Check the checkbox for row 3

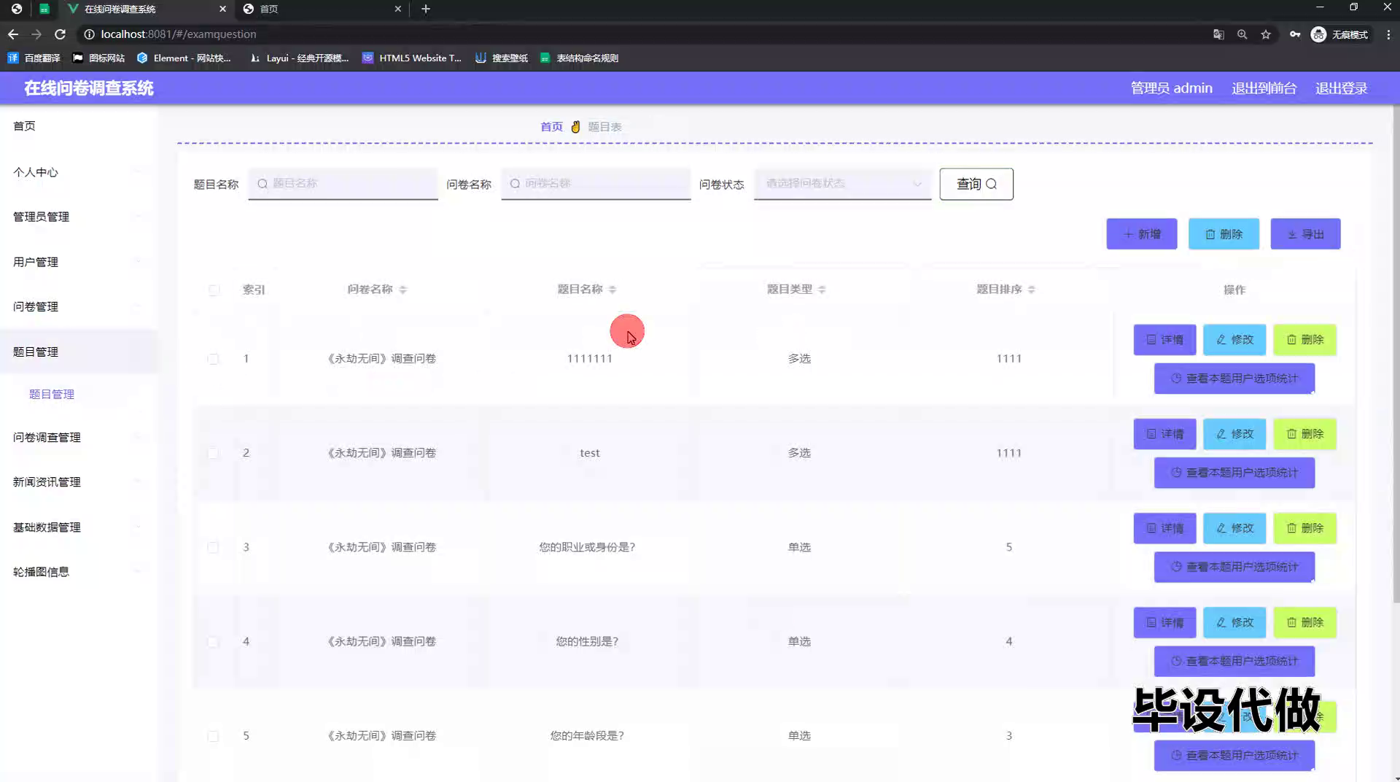(x=213, y=547)
